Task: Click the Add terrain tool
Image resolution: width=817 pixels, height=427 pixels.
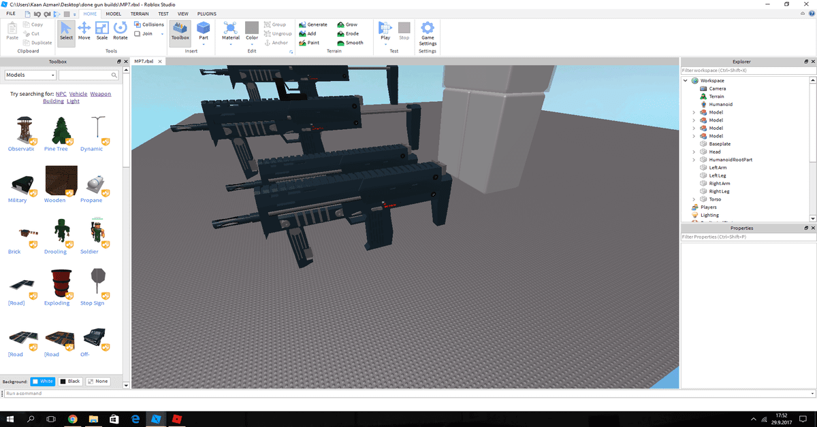Action: coord(308,33)
